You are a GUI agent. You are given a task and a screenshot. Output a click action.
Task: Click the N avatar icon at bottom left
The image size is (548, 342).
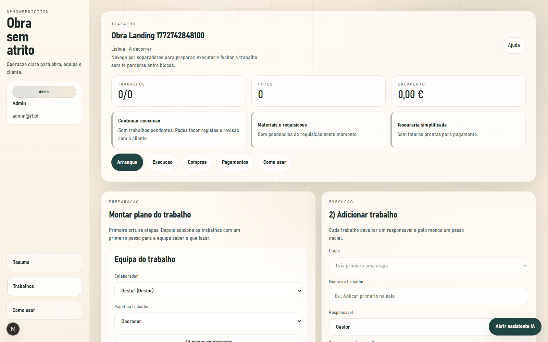click(x=13, y=329)
